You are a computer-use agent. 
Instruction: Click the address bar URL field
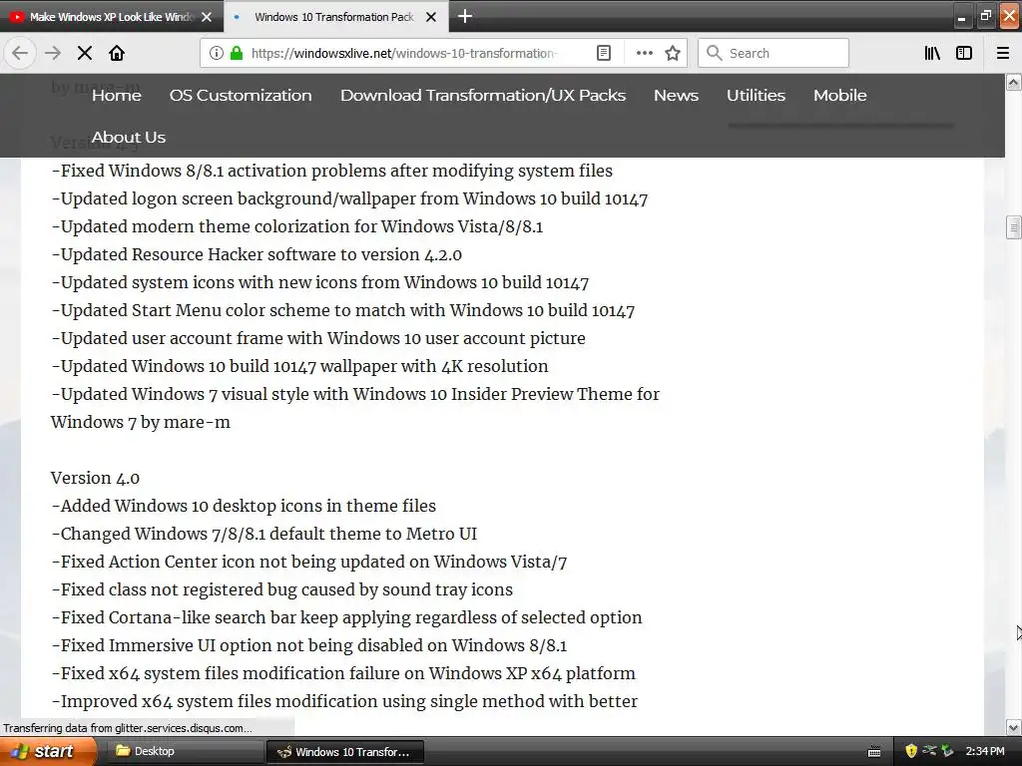tap(404, 53)
